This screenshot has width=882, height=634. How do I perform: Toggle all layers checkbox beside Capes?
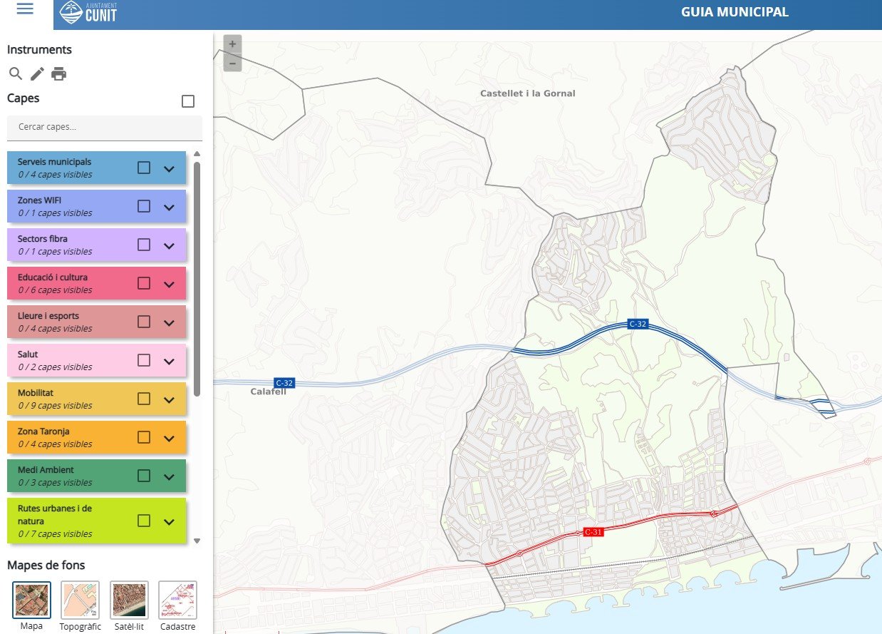point(188,101)
